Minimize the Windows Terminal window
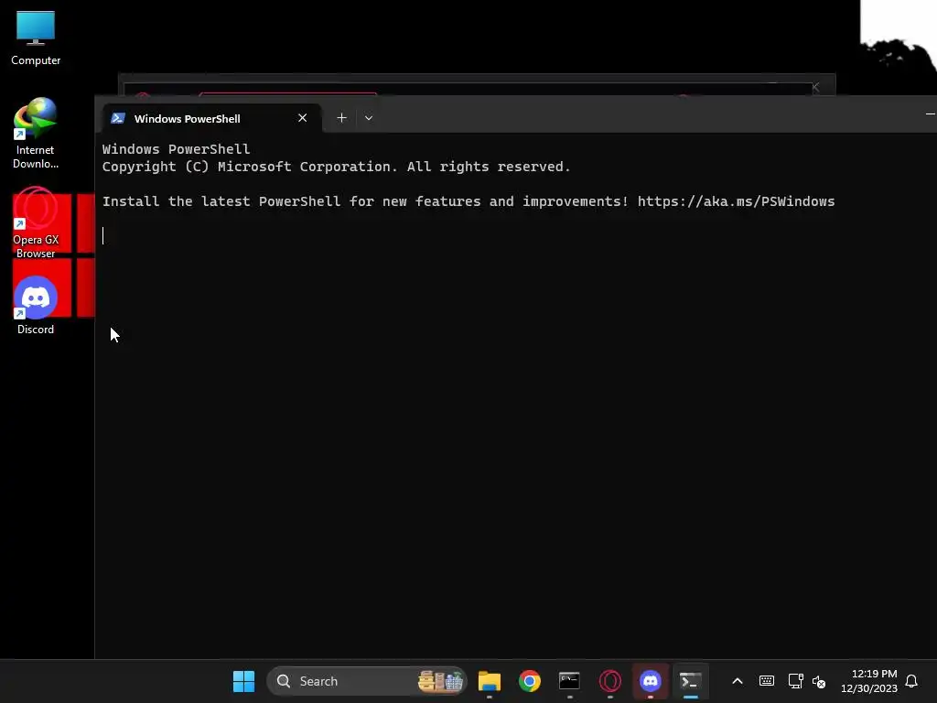The width and height of the screenshot is (937, 703). (930, 114)
